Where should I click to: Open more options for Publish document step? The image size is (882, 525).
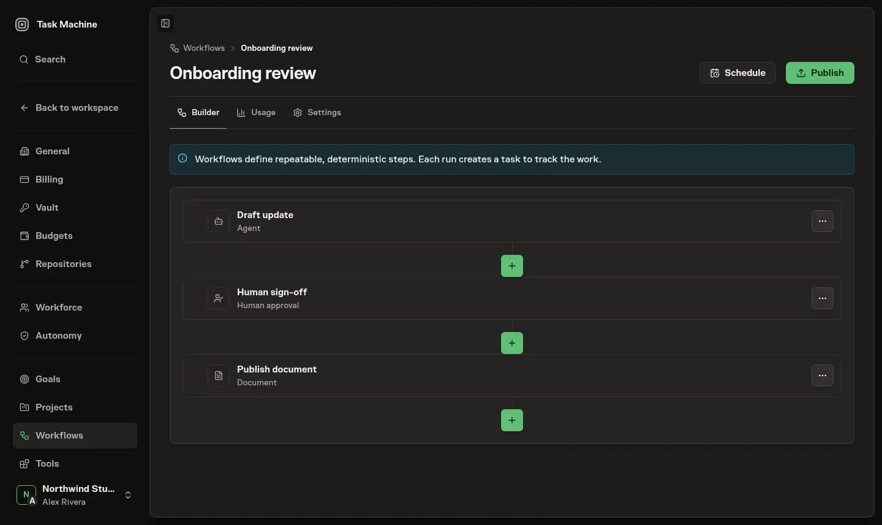click(823, 376)
